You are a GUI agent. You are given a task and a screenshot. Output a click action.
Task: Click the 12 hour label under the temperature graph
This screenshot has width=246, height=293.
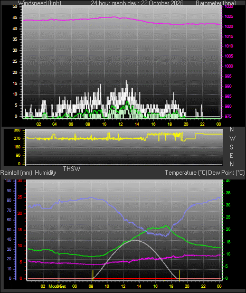click(x=123, y=286)
